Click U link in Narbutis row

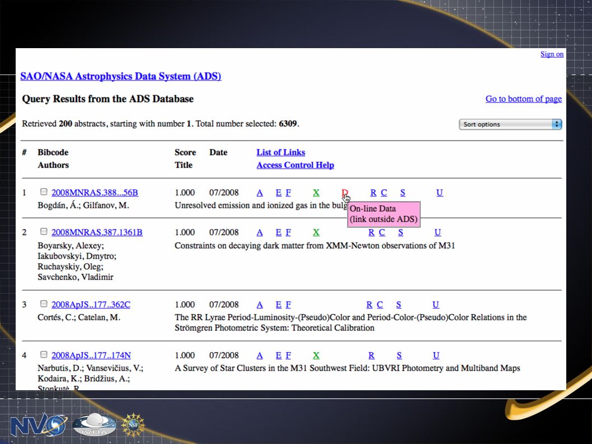436,356
